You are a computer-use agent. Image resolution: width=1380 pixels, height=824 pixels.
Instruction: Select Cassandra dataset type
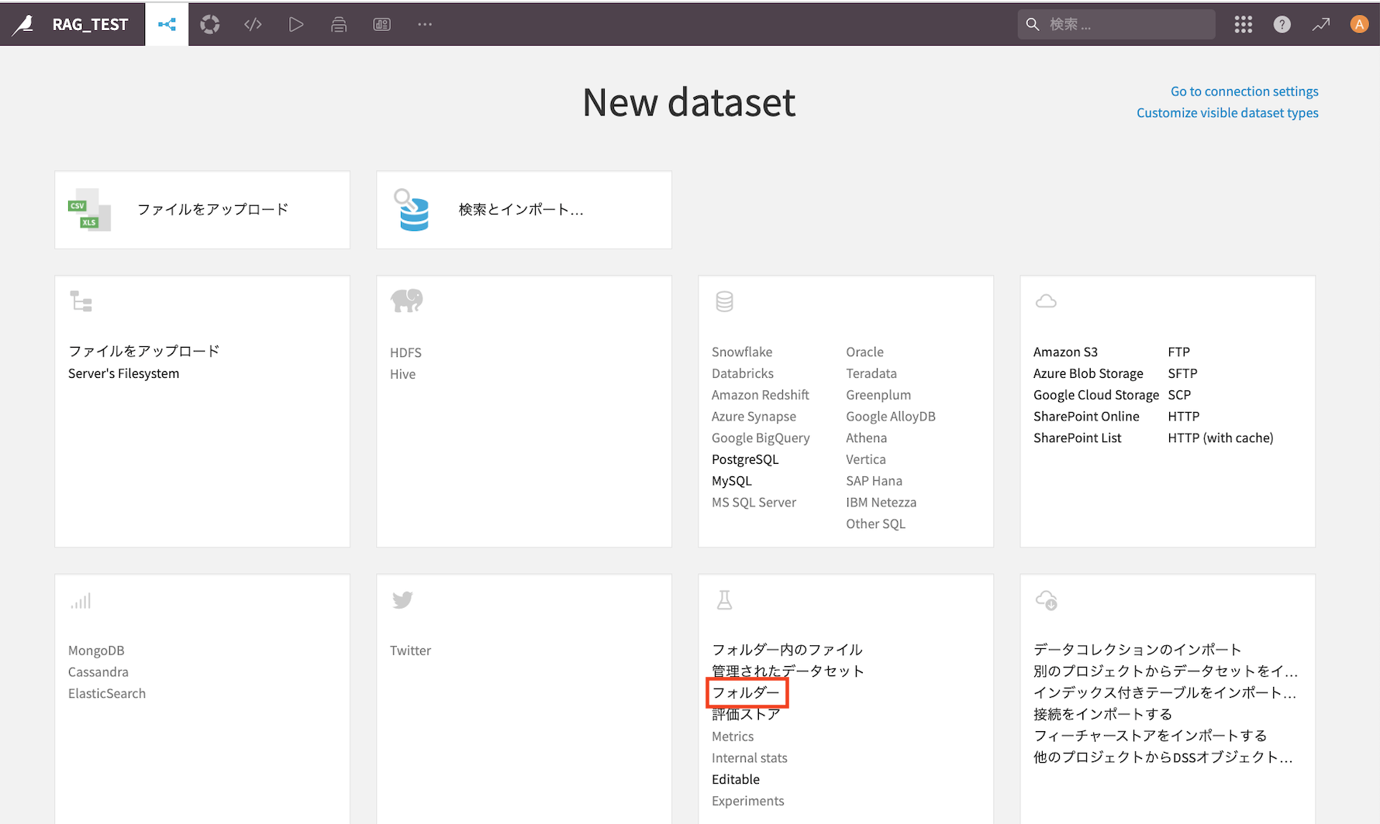tap(98, 672)
